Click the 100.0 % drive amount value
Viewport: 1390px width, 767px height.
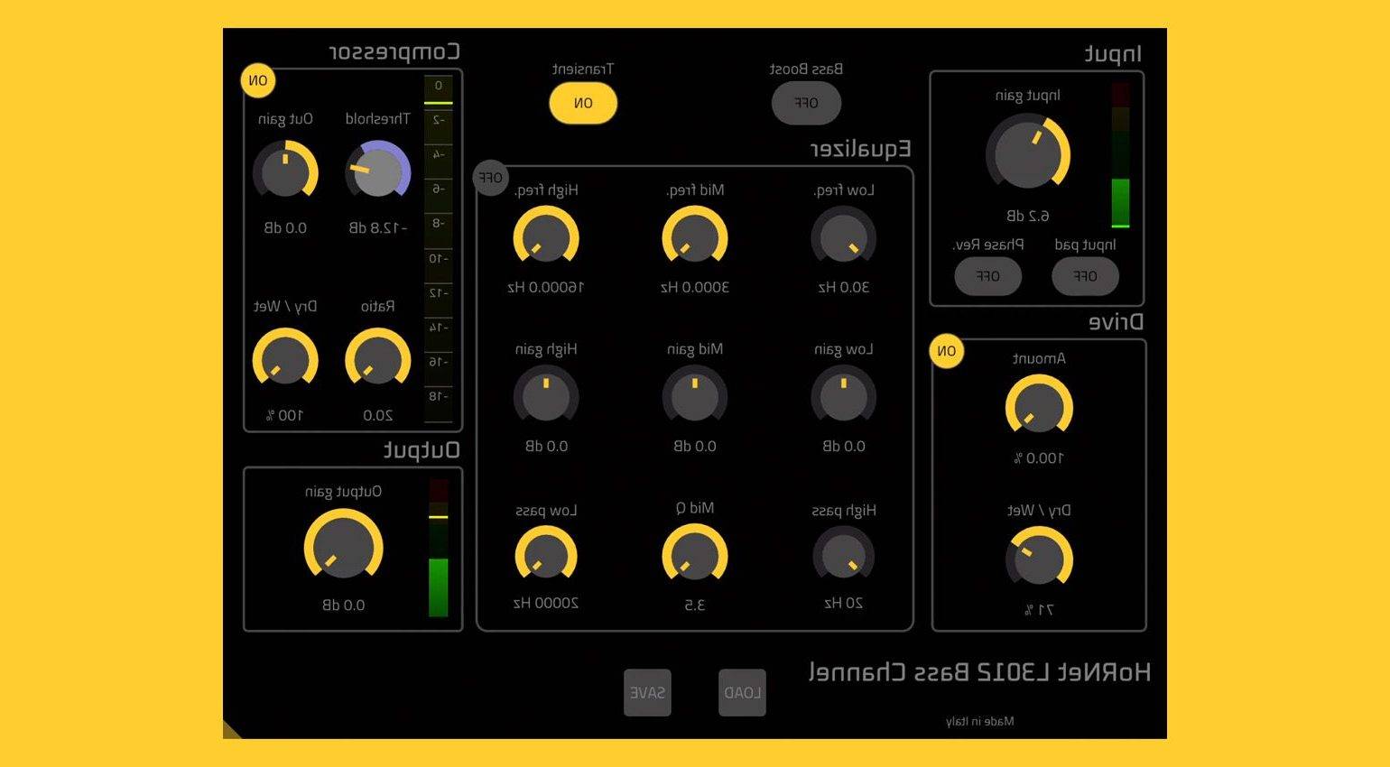tap(1039, 458)
